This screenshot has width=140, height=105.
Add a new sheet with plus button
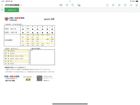[2, 10]
